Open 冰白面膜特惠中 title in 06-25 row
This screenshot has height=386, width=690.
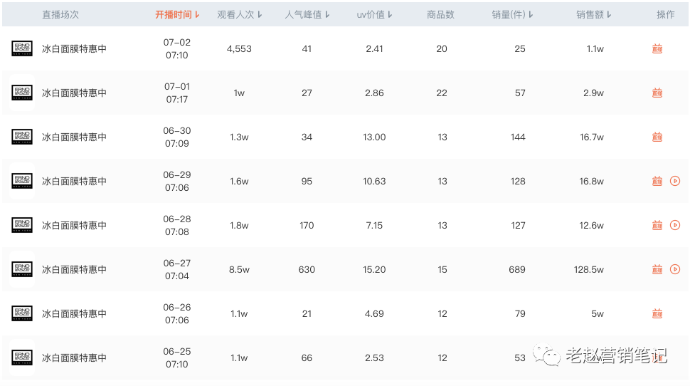pos(74,358)
